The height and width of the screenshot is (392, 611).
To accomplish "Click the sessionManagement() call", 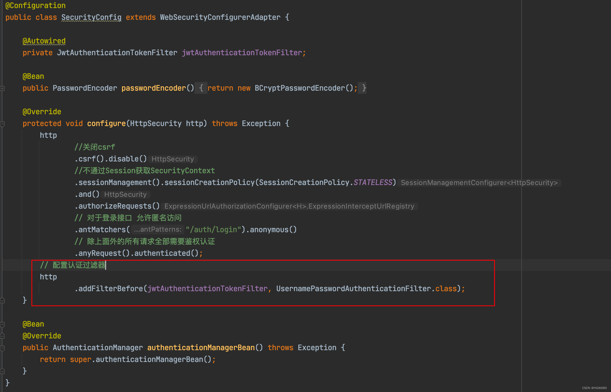I will (119, 182).
